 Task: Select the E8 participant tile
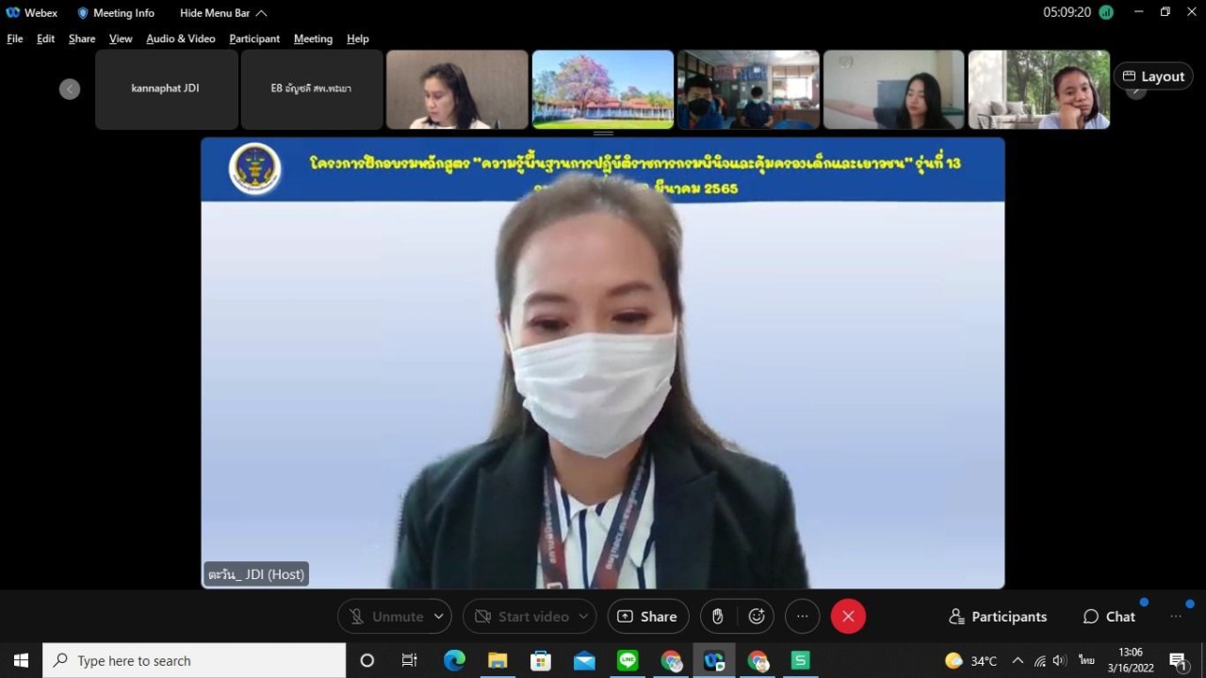pyautogui.click(x=312, y=89)
